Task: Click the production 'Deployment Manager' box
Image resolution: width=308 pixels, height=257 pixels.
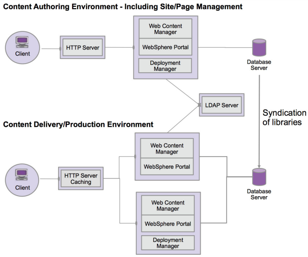Action: click(168, 243)
